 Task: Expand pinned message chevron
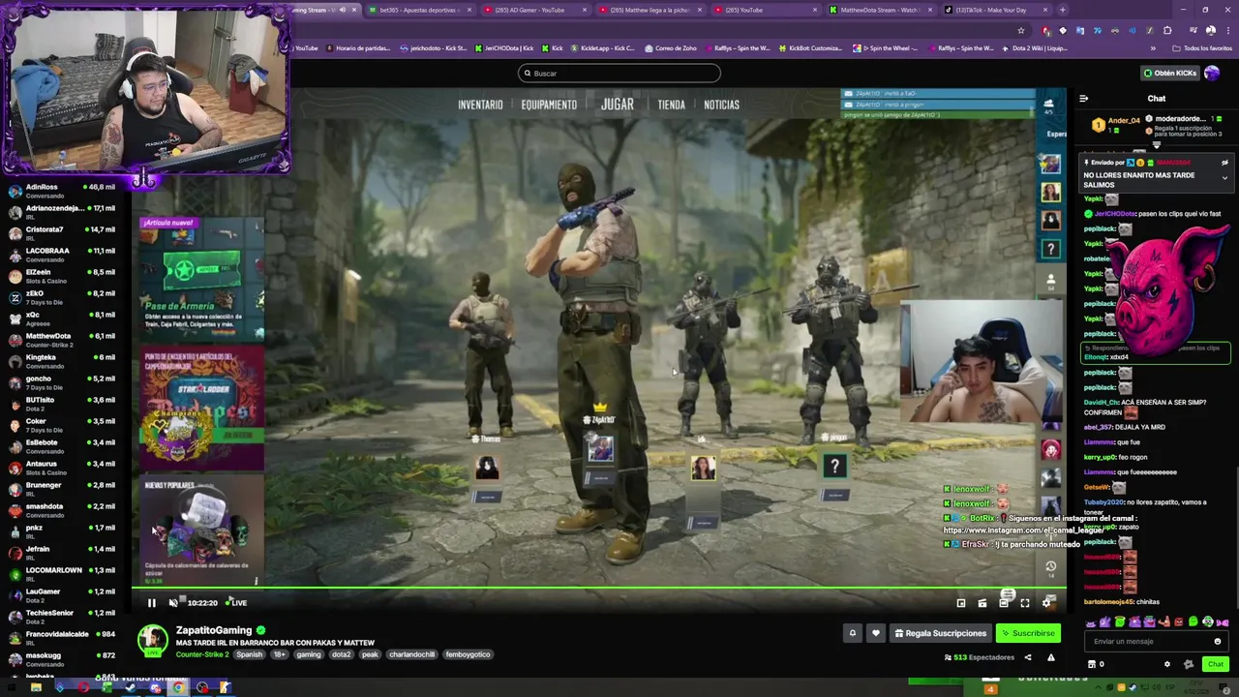(1224, 178)
